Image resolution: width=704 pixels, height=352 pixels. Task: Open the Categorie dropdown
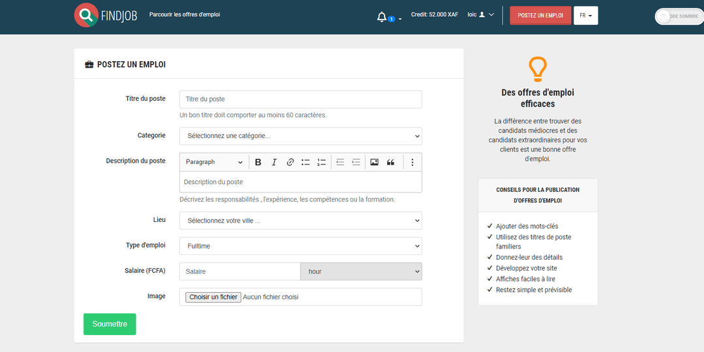pos(301,136)
